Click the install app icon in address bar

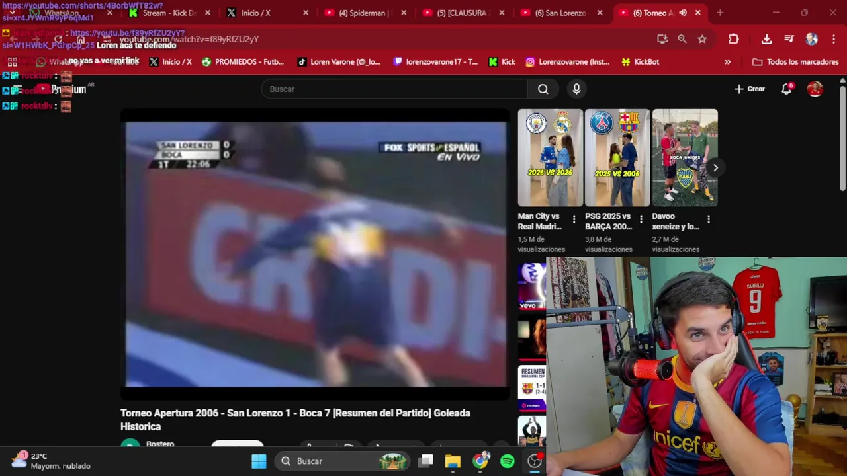[662, 39]
